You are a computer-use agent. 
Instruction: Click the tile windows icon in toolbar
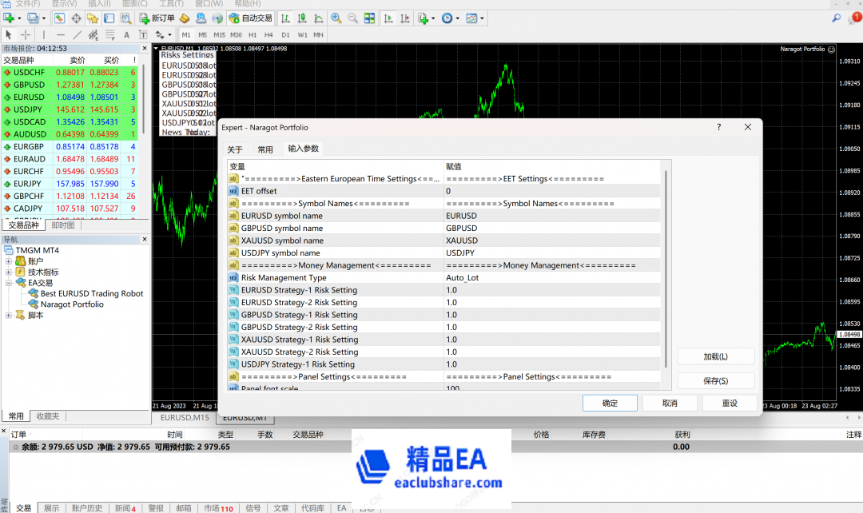370,18
